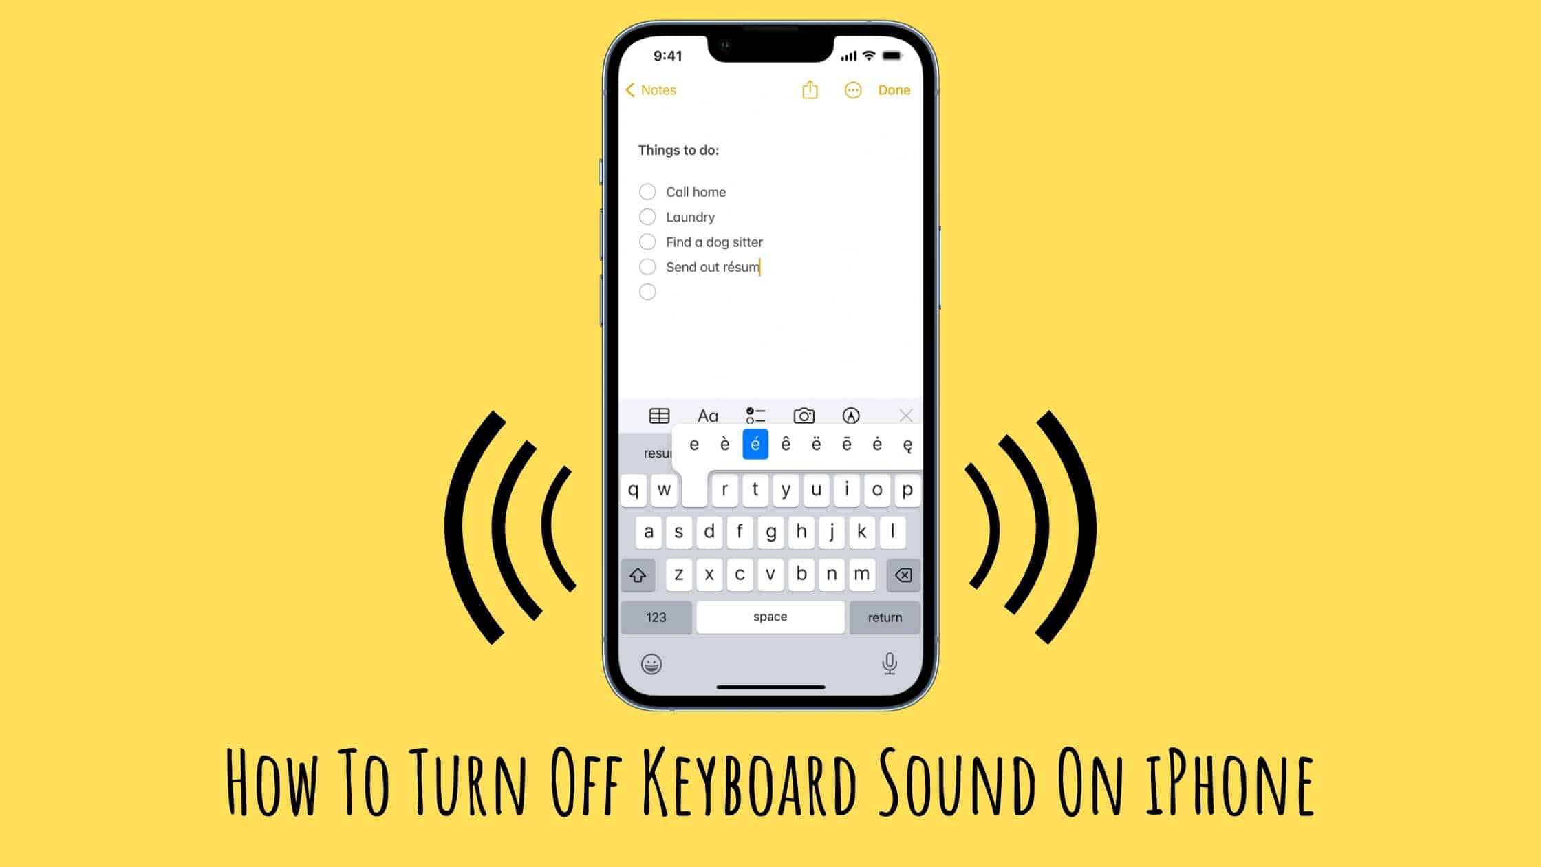Tap the more options ellipsis icon

pos(853,89)
